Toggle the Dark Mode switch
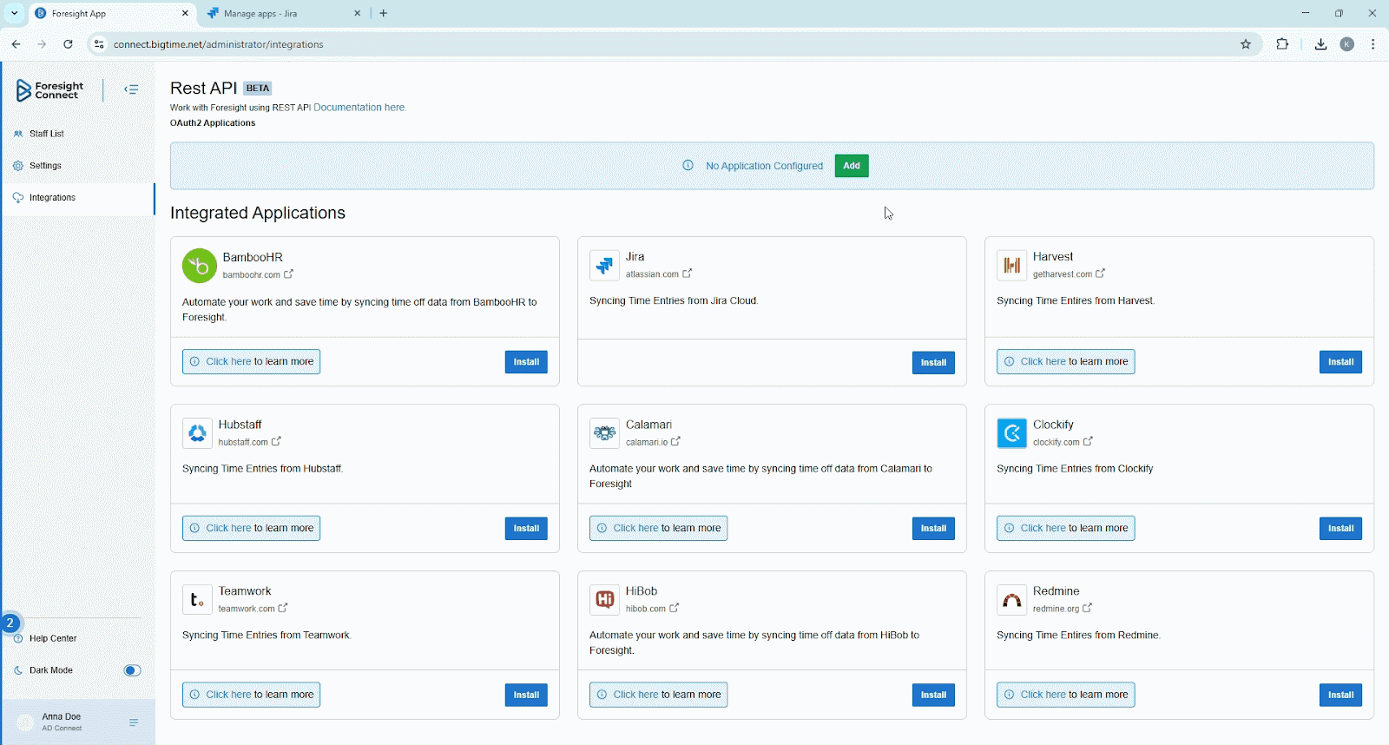The height and width of the screenshot is (745, 1389). click(x=132, y=670)
